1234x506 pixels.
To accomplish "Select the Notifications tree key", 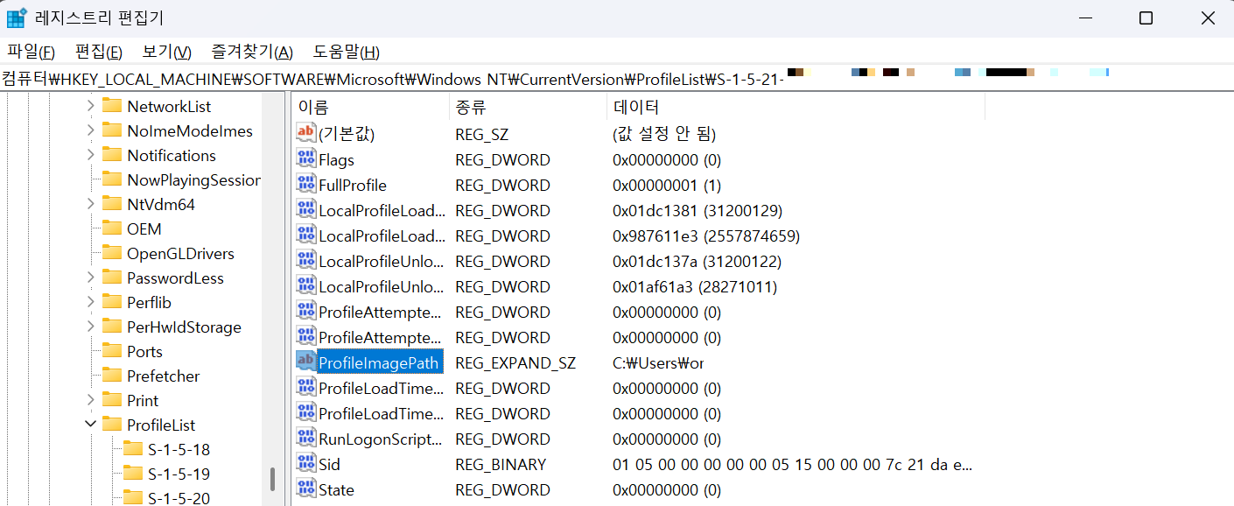I will tap(172, 155).
